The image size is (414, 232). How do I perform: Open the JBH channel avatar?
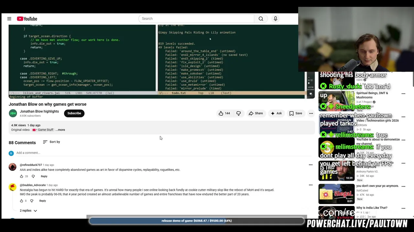(x=13, y=113)
